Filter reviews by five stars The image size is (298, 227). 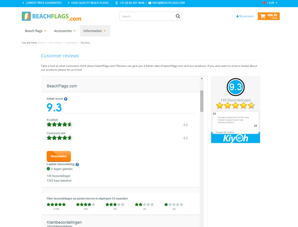[56, 205]
